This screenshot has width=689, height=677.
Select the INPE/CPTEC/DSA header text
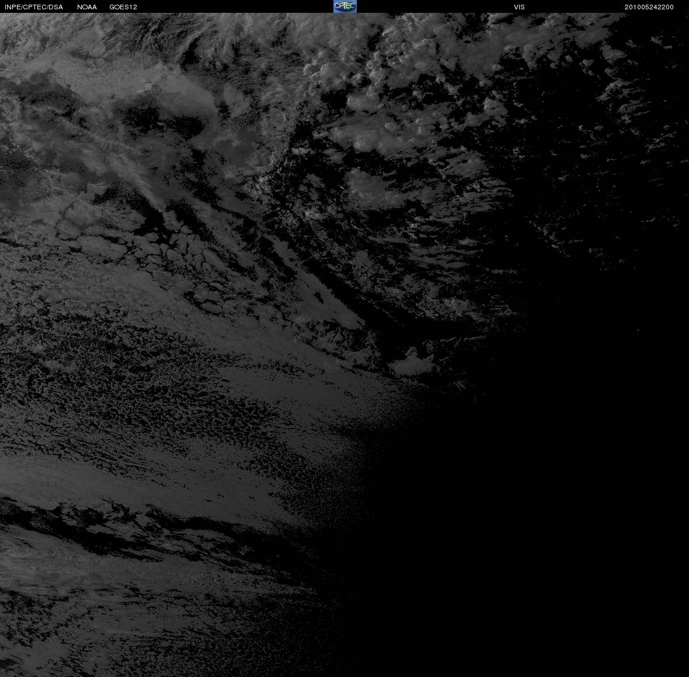[34, 7]
